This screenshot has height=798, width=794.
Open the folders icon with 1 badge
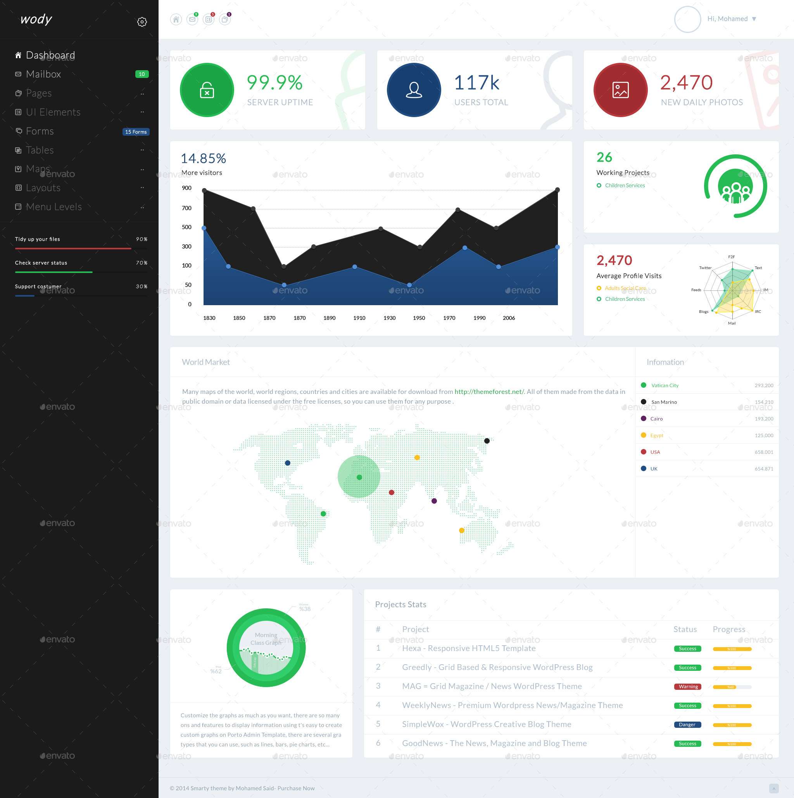(224, 19)
